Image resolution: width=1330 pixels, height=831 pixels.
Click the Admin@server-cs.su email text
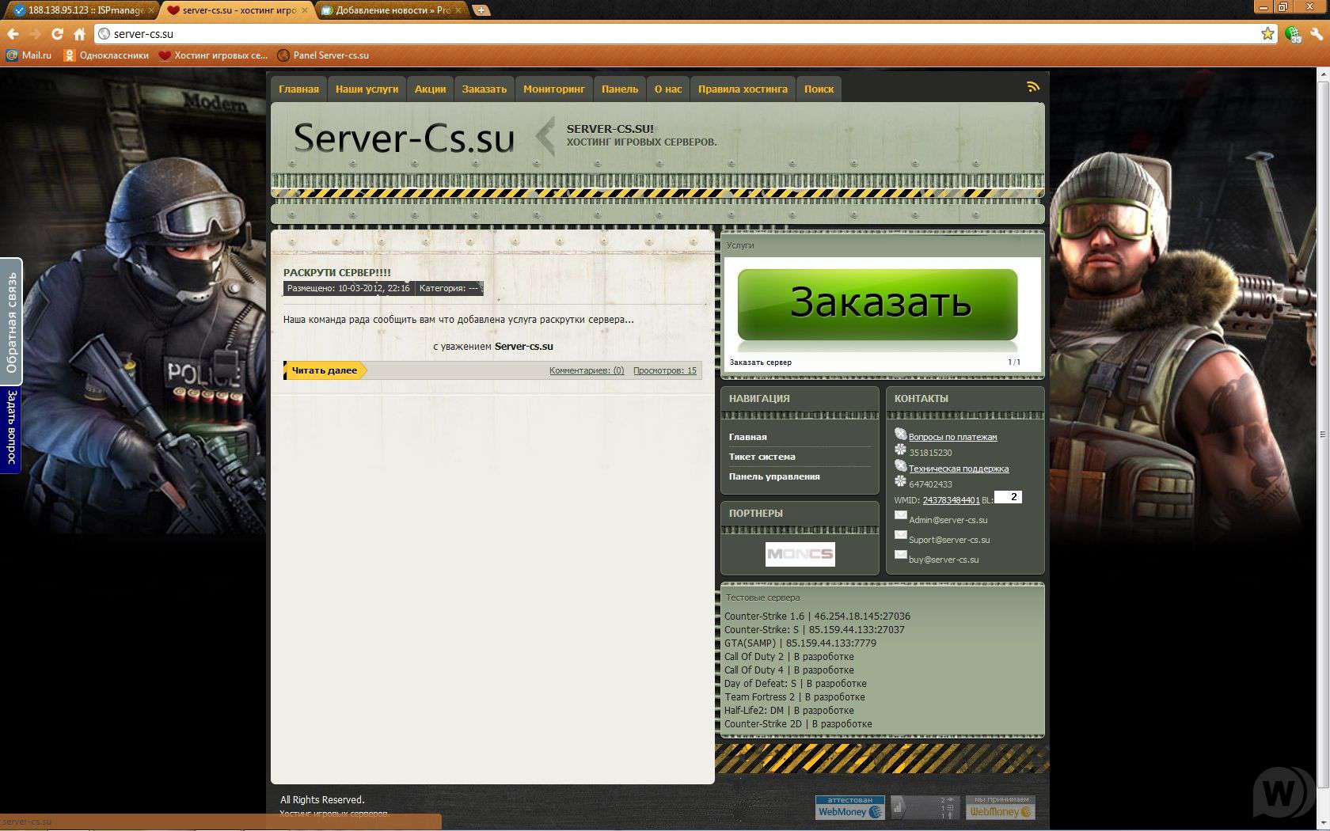(x=948, y=520)
